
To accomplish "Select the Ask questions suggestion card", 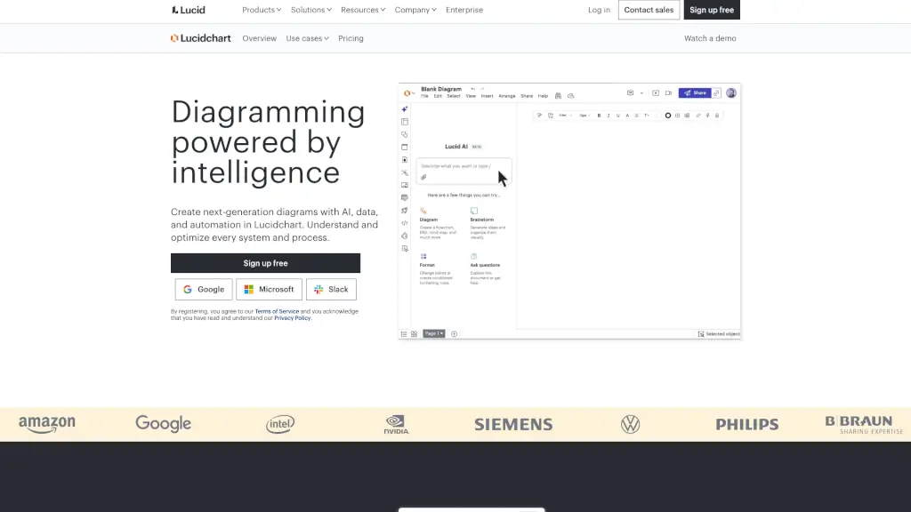I will pyautogui.click(x=487, y=268).
